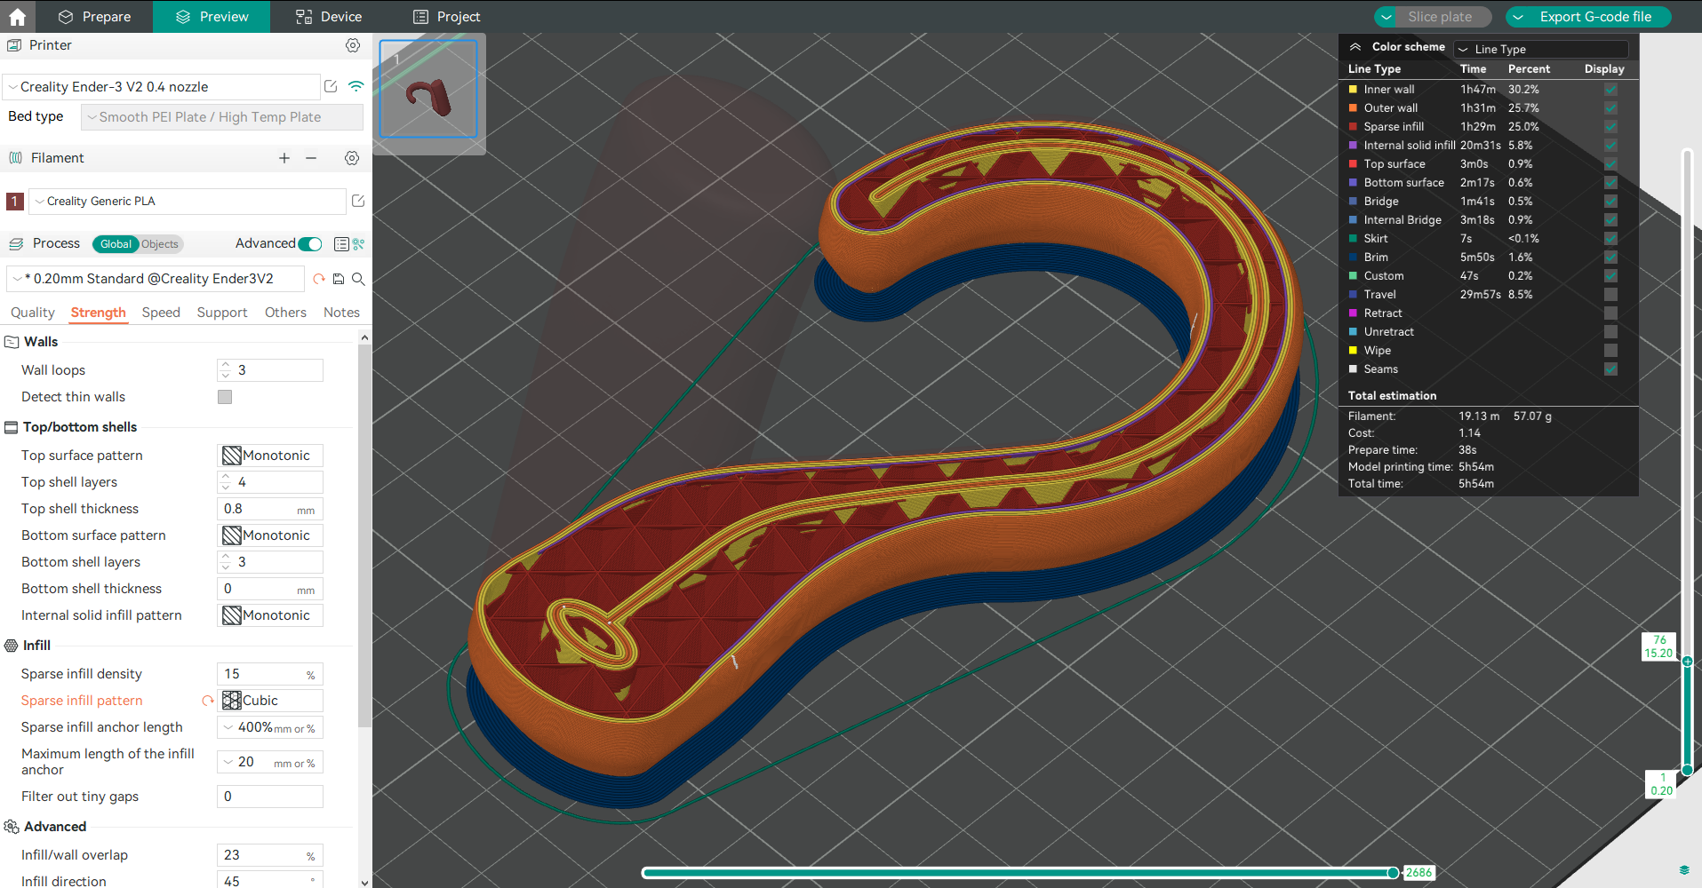Open the filament preset dropdown

(x=188, y=202)
